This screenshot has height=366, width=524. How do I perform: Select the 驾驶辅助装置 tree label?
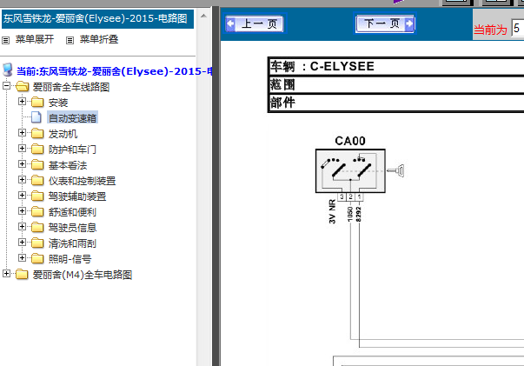[x=77, y=196]
